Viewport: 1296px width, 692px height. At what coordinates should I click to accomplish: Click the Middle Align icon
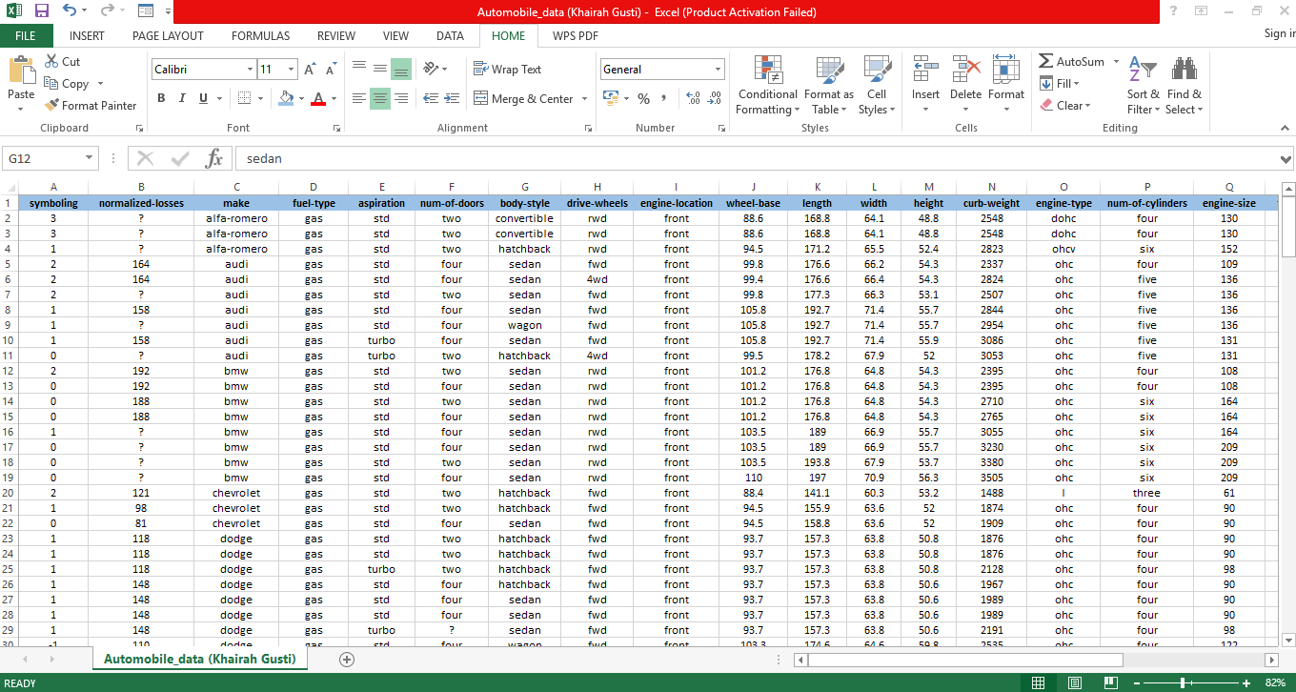coord(380,69)
